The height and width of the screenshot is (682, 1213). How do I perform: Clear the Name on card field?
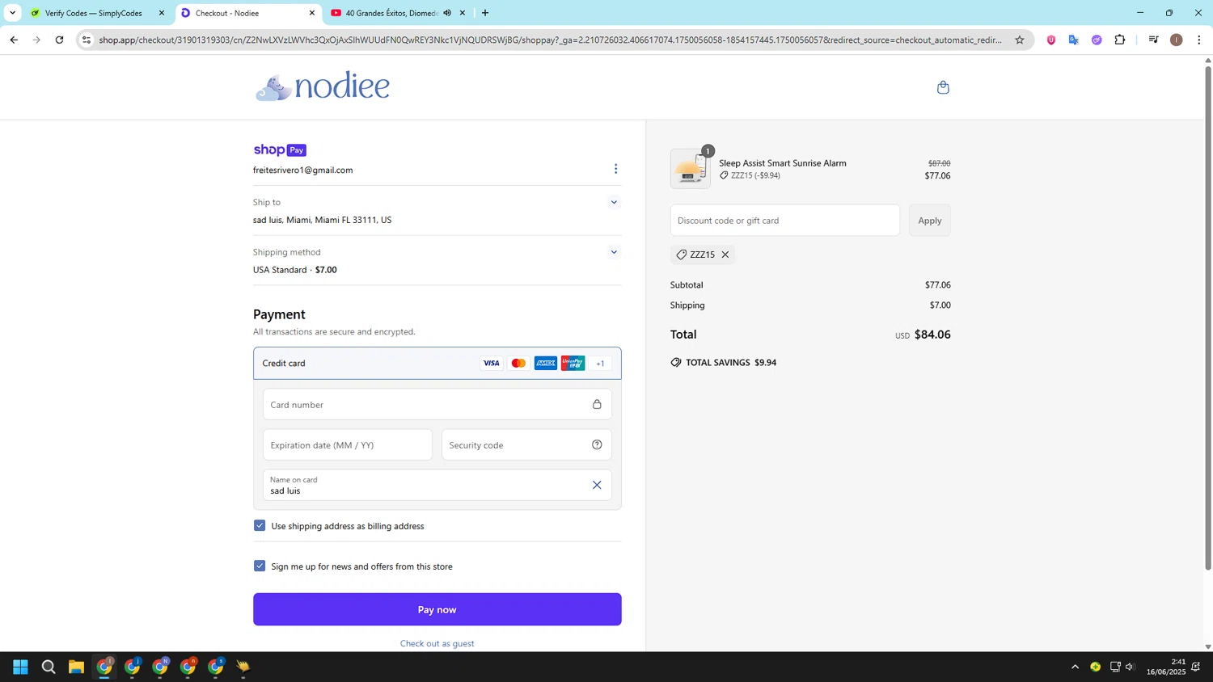[597, 485]
